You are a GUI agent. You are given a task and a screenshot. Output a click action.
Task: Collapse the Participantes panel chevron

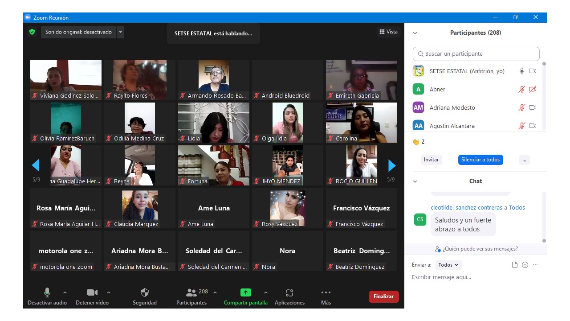click(415, 33)
